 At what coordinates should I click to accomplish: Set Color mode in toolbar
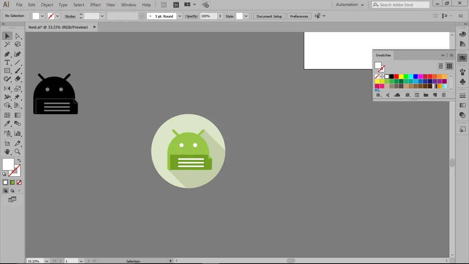(5, 182)
